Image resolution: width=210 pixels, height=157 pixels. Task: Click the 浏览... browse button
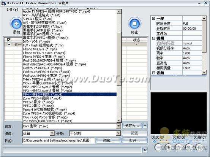coord(108,140)
